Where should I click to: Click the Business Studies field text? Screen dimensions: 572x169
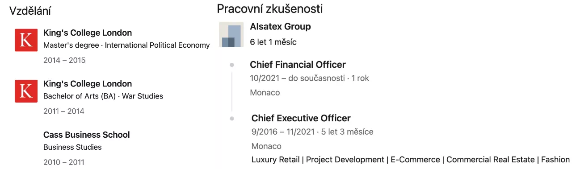point(72,147)
